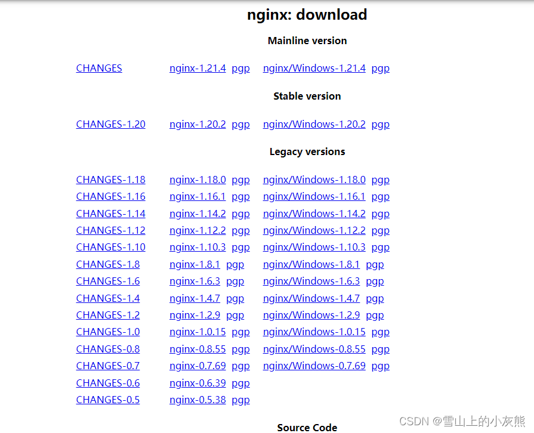This screenshot has width=534, height=433.
Task: Download nginx/Windows-1.20.2
Action: click(x=314, y=124)
